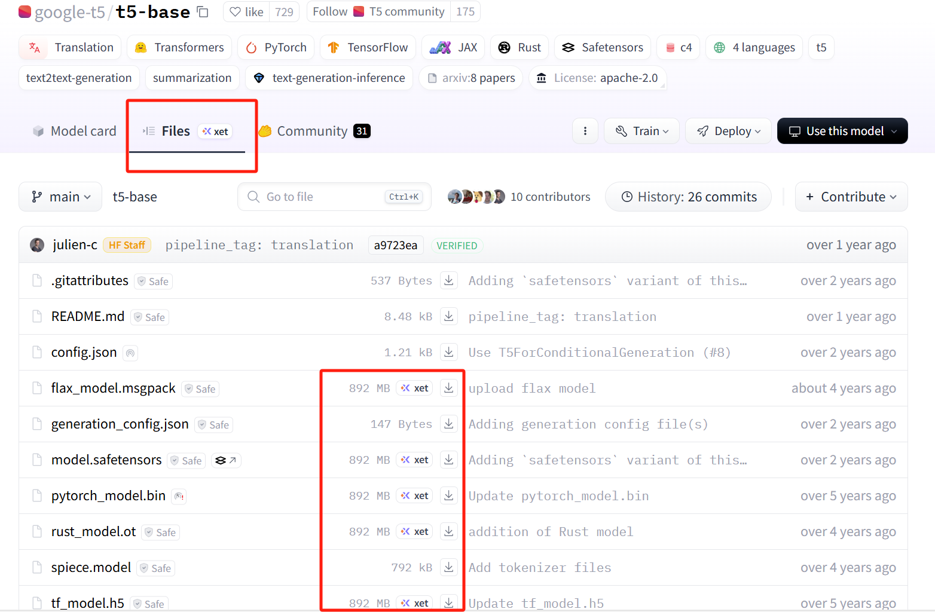Open flax_model.msgpack file
Screen dimensions: 935x612
click(x=114, y=388)
